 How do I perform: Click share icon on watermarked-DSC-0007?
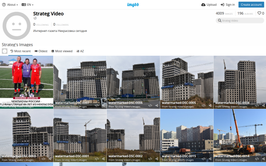(x=103, y=105)
